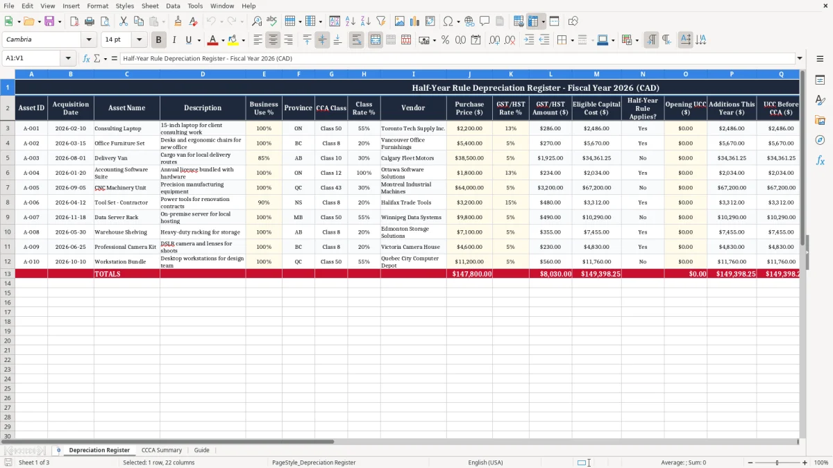Image resolution: width=833 pixels, height=468 pixels.
Task: Toggle Merge and Center Cells
Action: [376, 40]
